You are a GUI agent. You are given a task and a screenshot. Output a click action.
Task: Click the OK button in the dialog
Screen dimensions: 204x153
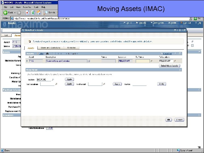point(169,120)
